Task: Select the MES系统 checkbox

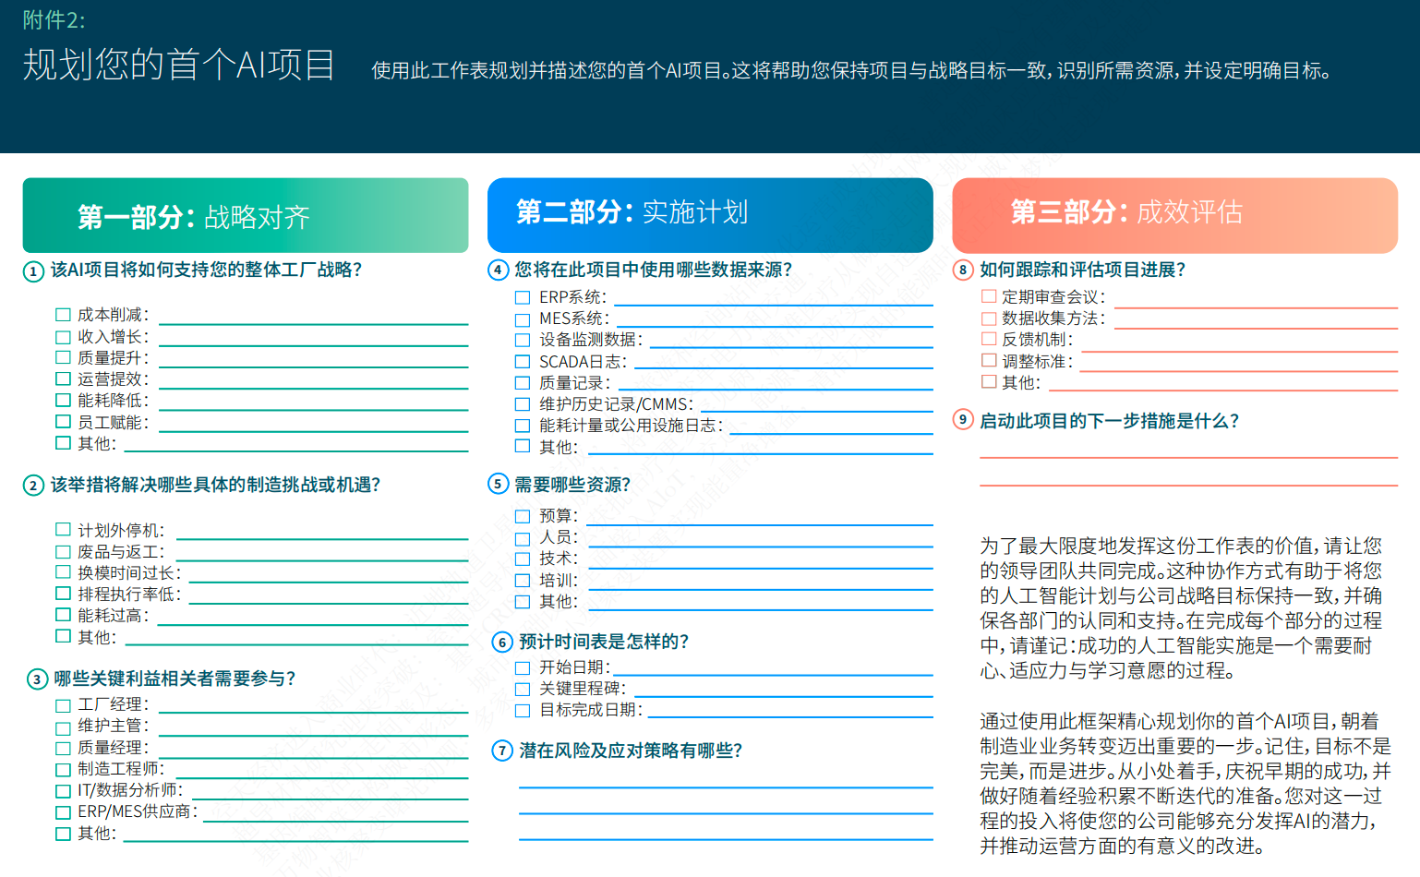Action: pyautogui.click(x=523, y=319)
